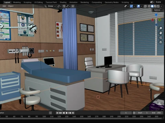Open the scene browse icon beside Scene
Image resolution: width=165 pixels, height=123 pixels.
point(152,2)
